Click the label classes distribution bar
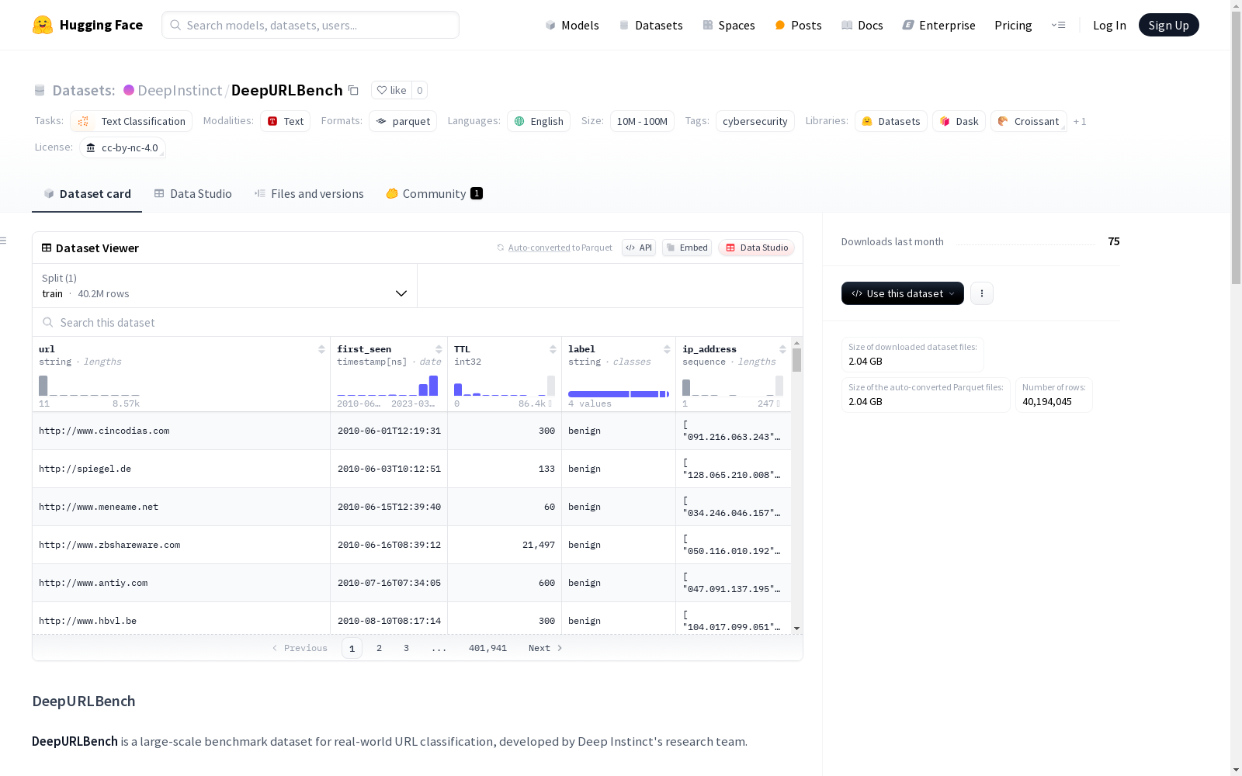 [619, 394]
